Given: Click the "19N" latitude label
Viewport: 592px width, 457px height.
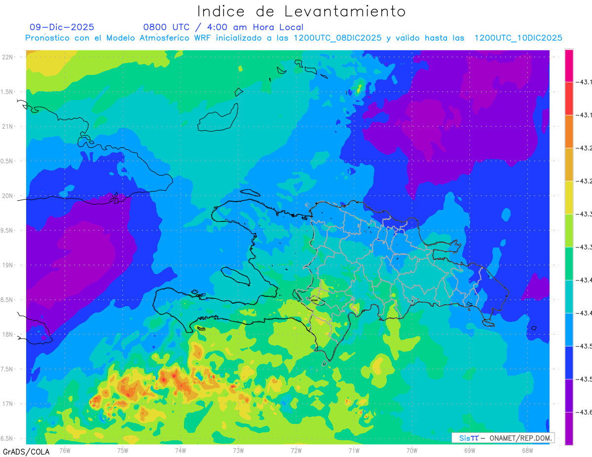Looking at the screenshot, I should [x=8, y=265].
